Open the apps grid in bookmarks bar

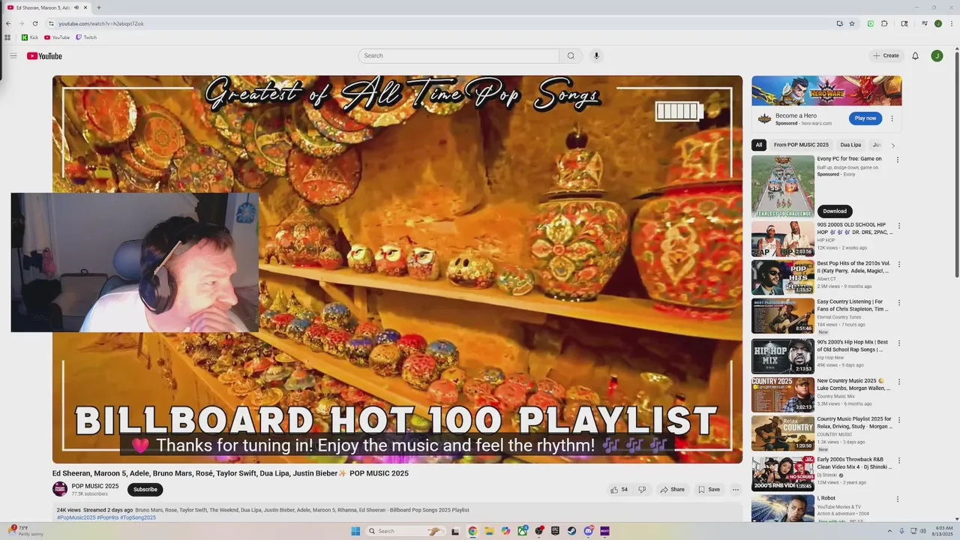7,37
